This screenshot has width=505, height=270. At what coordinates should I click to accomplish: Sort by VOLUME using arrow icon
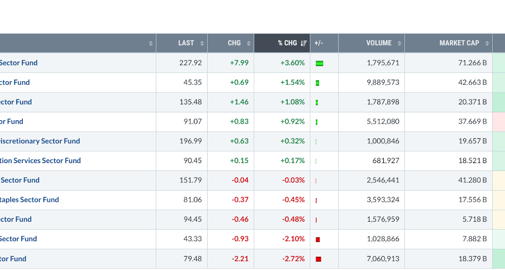tap(399, 43)
